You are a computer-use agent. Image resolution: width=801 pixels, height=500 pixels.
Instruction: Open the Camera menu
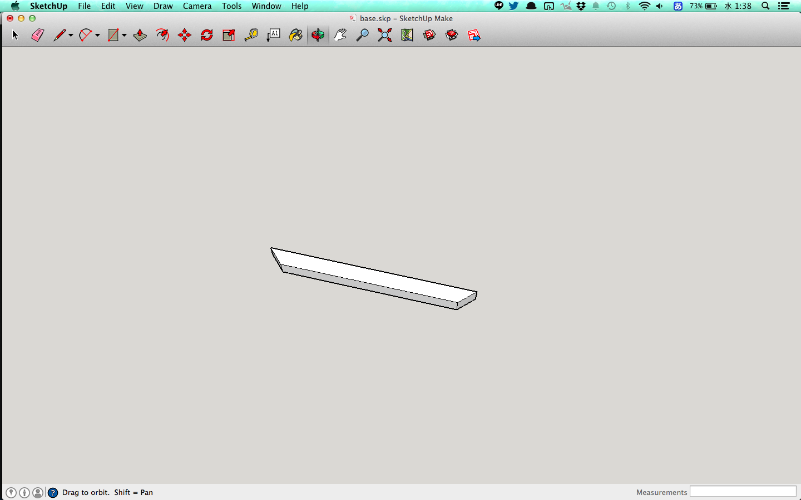pyautogui.click(x=197, y=6)
